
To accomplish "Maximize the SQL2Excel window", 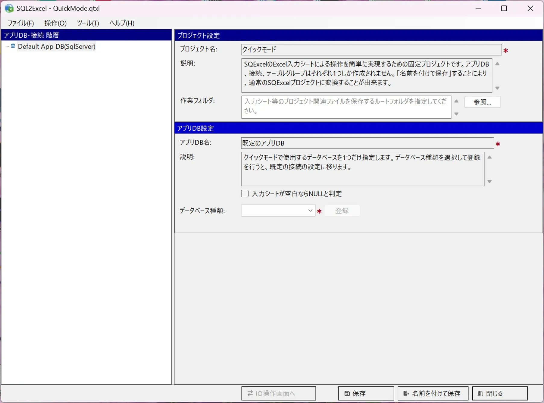I will pyautogui.click(x=504, y=8).
